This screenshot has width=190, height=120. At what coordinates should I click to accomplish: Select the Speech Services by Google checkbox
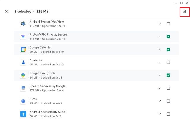(168, 88)
